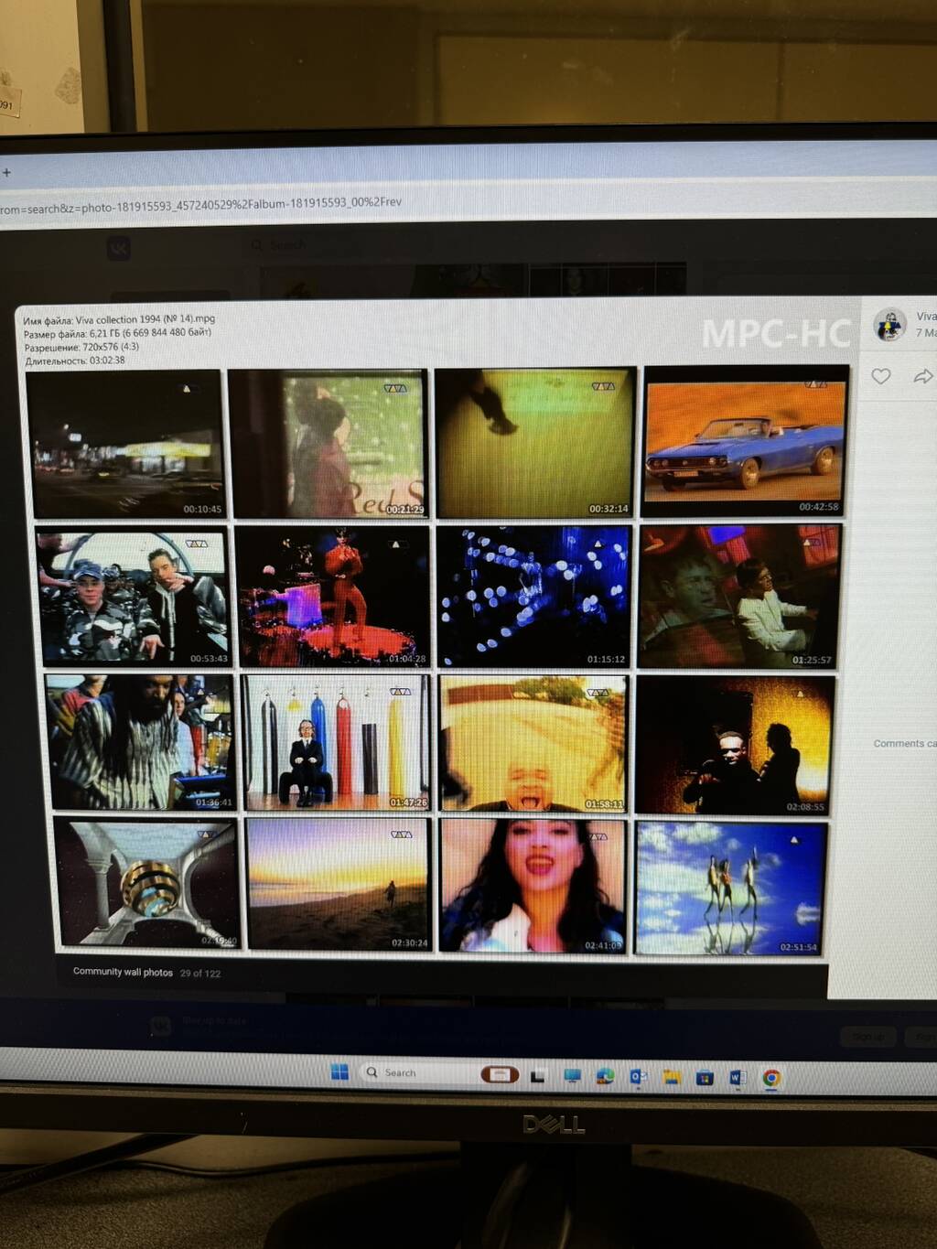Open Outlook from the taskbar
This screenshot has width=937, height=1249.
(x=638, y=1077)
